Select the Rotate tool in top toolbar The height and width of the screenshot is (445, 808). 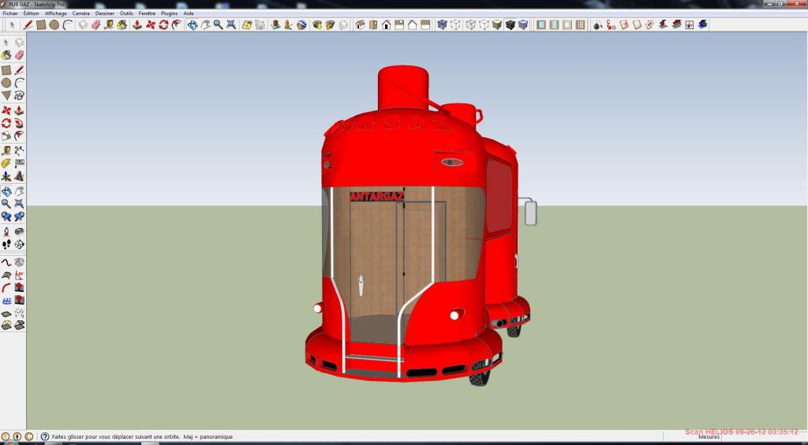pos(163,24)
